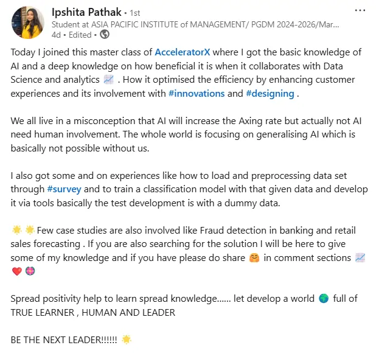376x362 pixels.
Task: Click the "TRUE LEARNER , HUMAN AND LEADER" line
Action: (93, 312)
